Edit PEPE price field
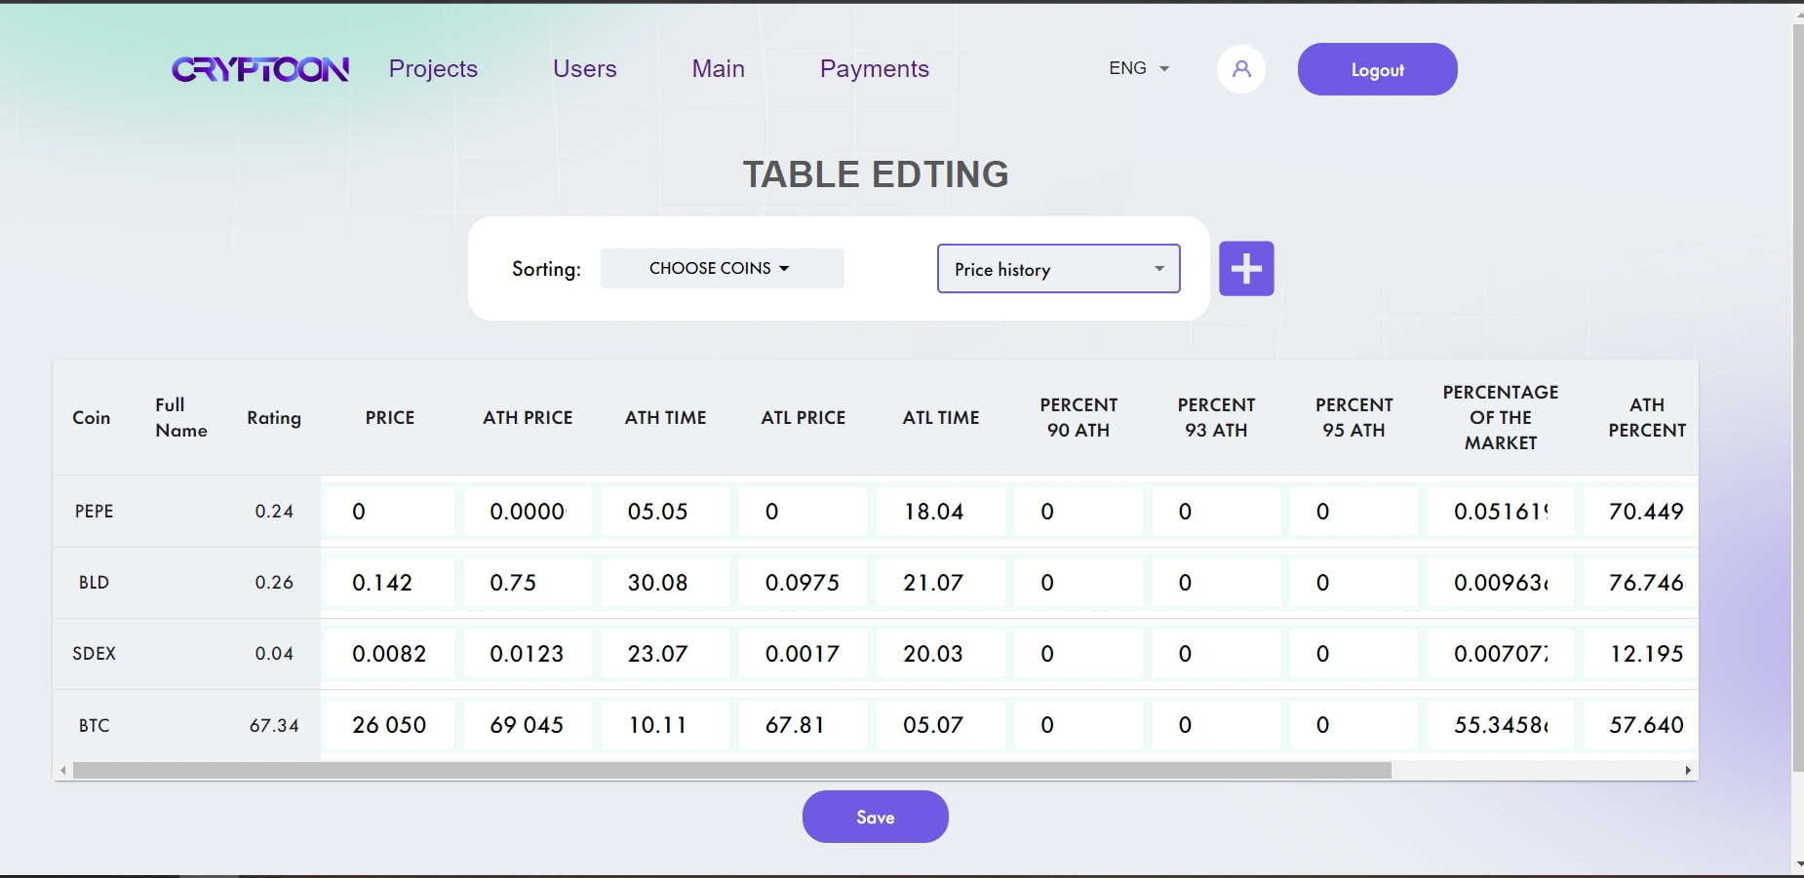The width and height of the screenshot is (1804, 878). [390, 512]
